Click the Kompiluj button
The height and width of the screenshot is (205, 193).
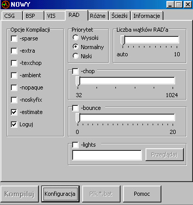(x=19, y=194)
